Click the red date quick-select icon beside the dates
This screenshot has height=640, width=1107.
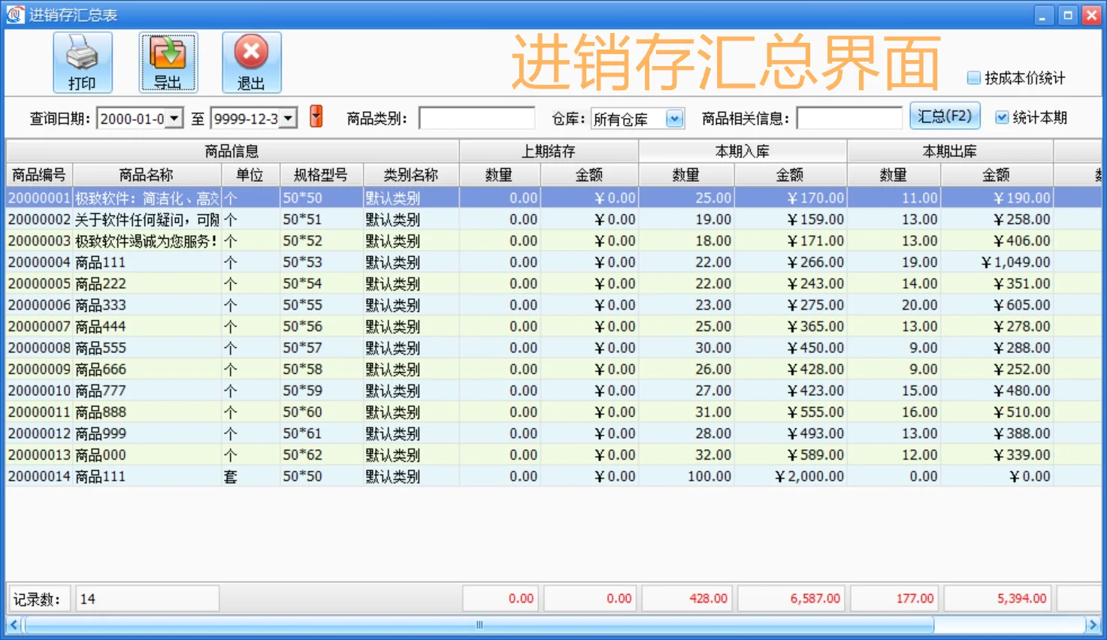[316, 117]
